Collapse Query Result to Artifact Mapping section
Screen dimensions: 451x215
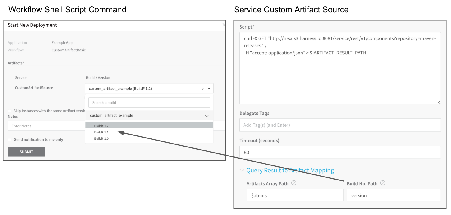click(x=242, y=170)
